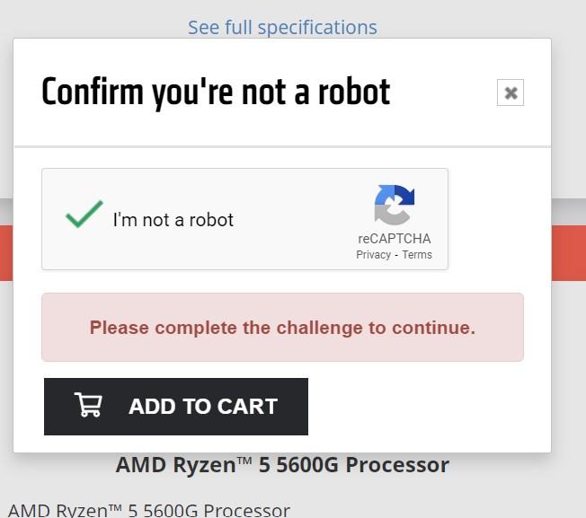Viewport: 586px width, 518px height.
Task: Close the robot confirmation dialog
Action: (511, 92)
